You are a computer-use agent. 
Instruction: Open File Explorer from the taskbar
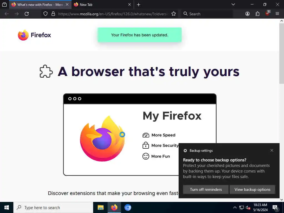100,207
